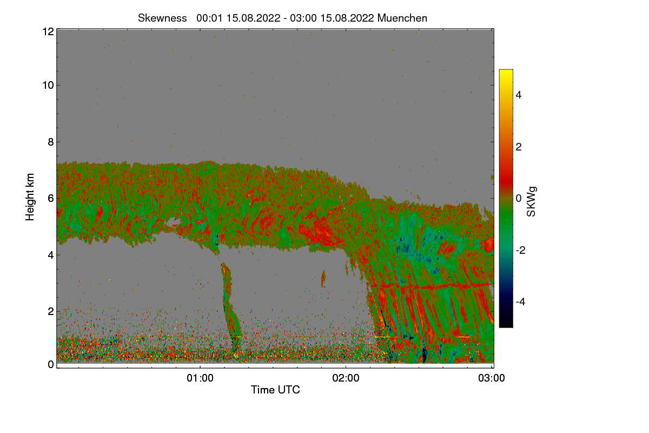Select the 02:00 time tick label
This screenshot has height=433, width=649.
[x=346, y=378]
